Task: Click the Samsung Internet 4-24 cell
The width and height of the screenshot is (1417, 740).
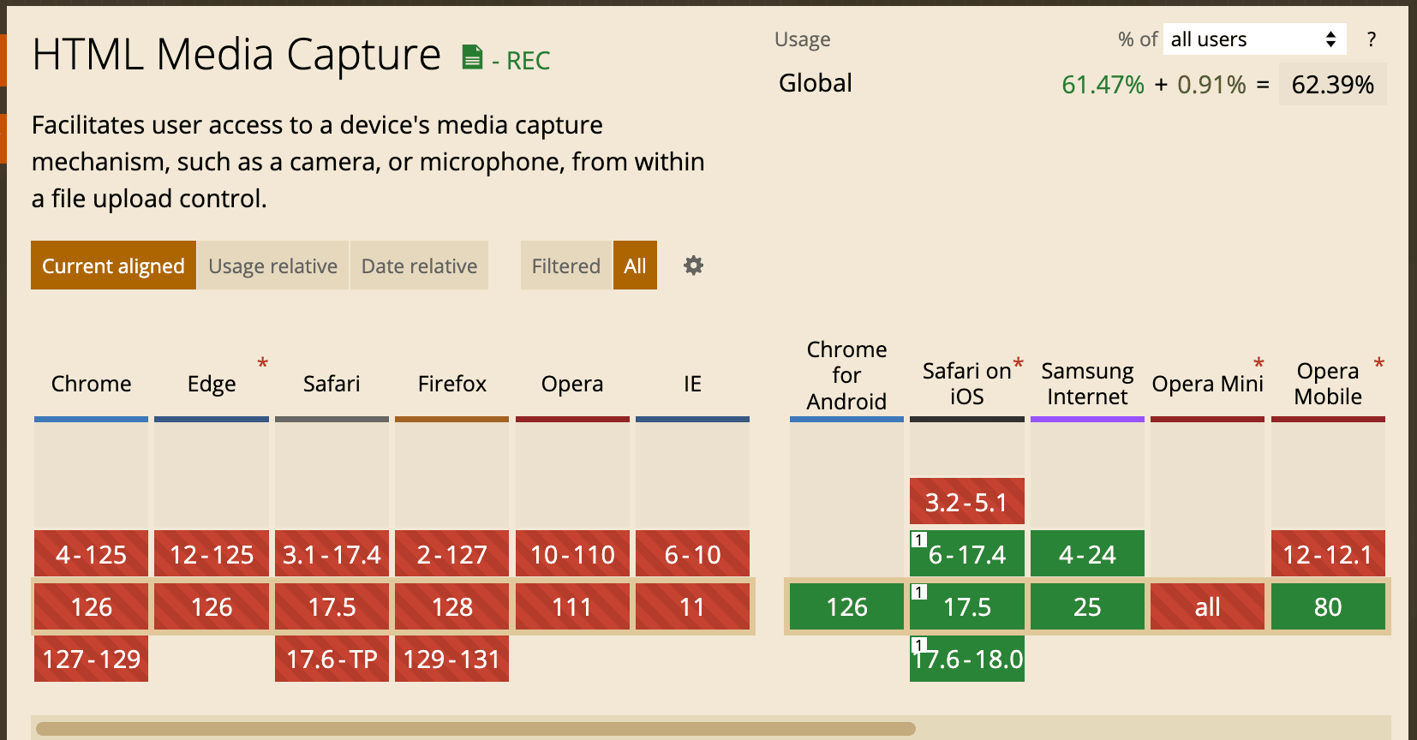Action: click(1087, 554)
